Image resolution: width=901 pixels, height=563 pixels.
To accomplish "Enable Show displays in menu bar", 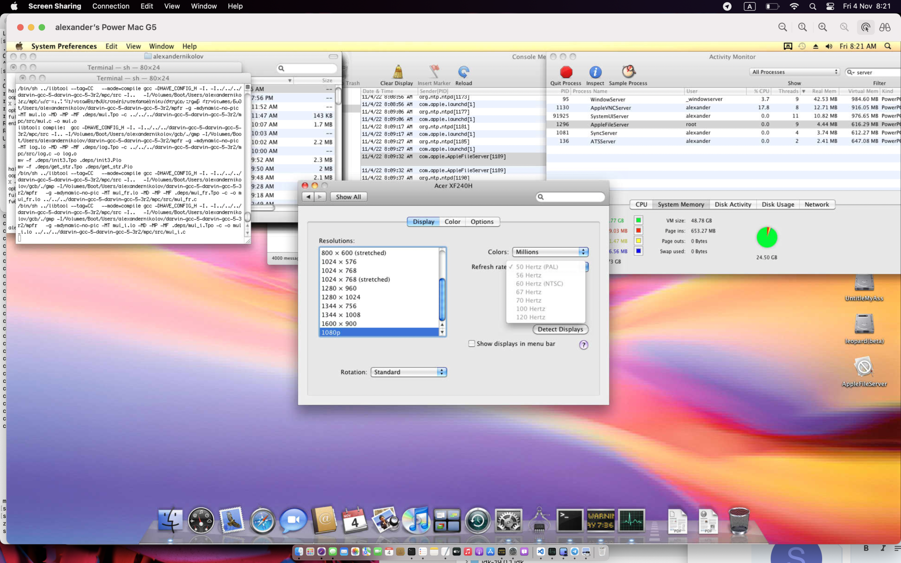I will click(472, 344).
